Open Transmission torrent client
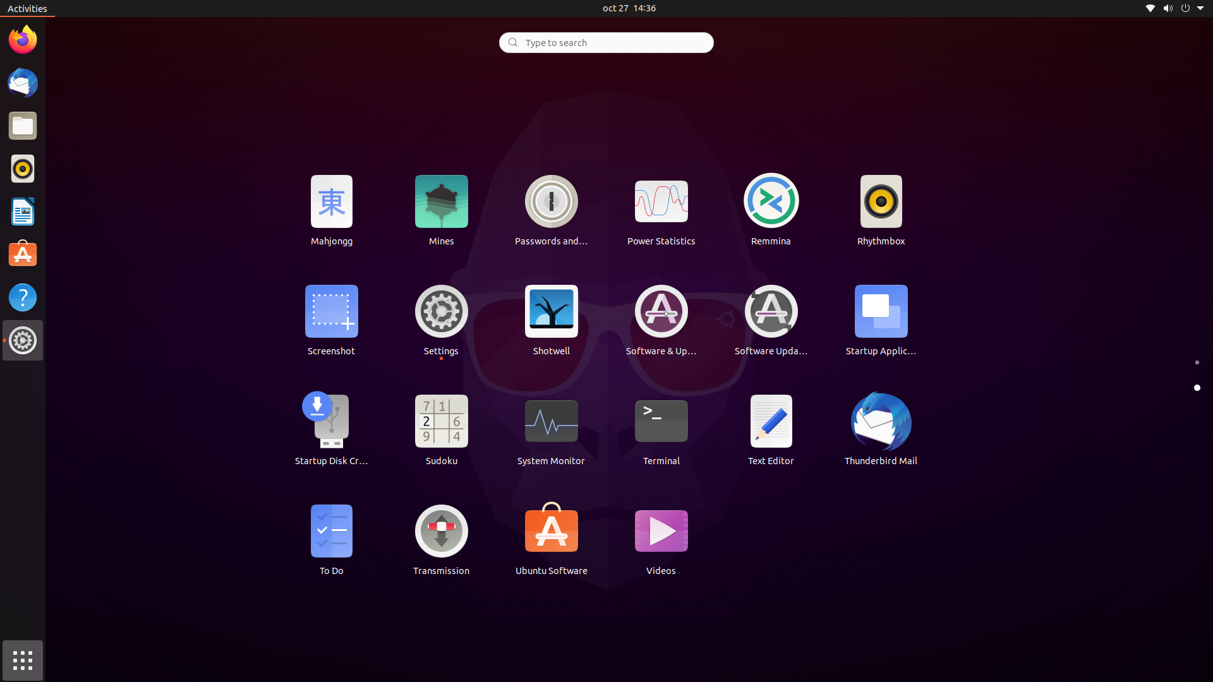Screen dimensions: 1213x682 (x=441, y=530)
